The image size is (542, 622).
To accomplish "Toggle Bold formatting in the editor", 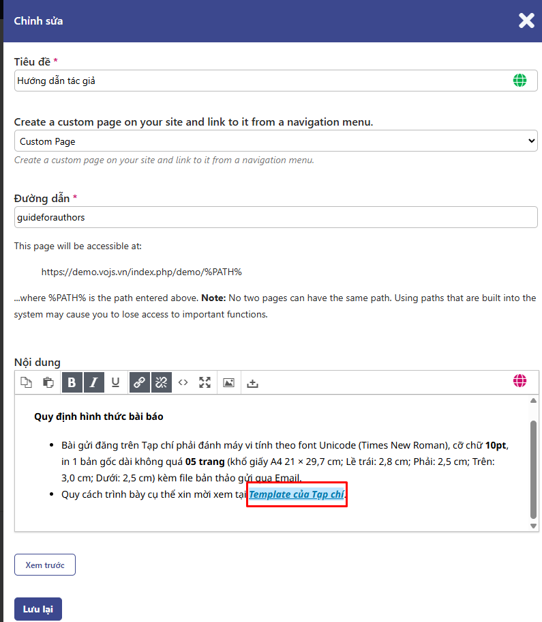I will click(72, 382).
